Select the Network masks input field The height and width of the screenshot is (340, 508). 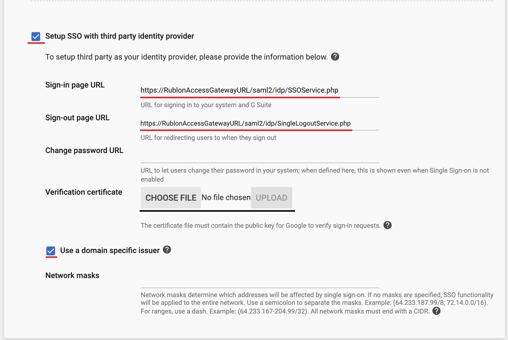click(x=259, y=282)
